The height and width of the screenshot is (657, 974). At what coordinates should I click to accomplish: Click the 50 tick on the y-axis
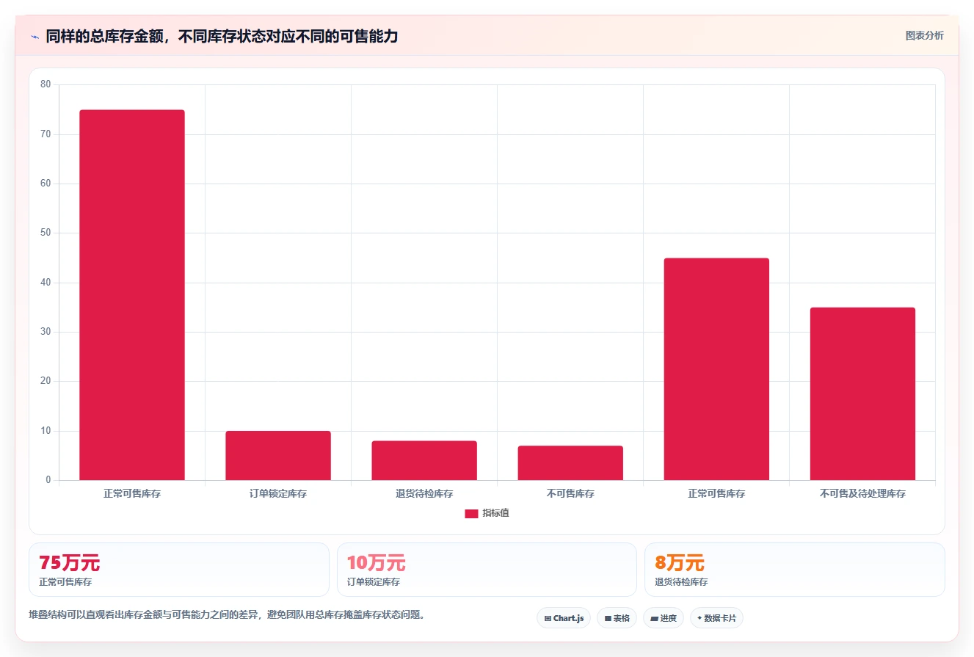point(46,233)
